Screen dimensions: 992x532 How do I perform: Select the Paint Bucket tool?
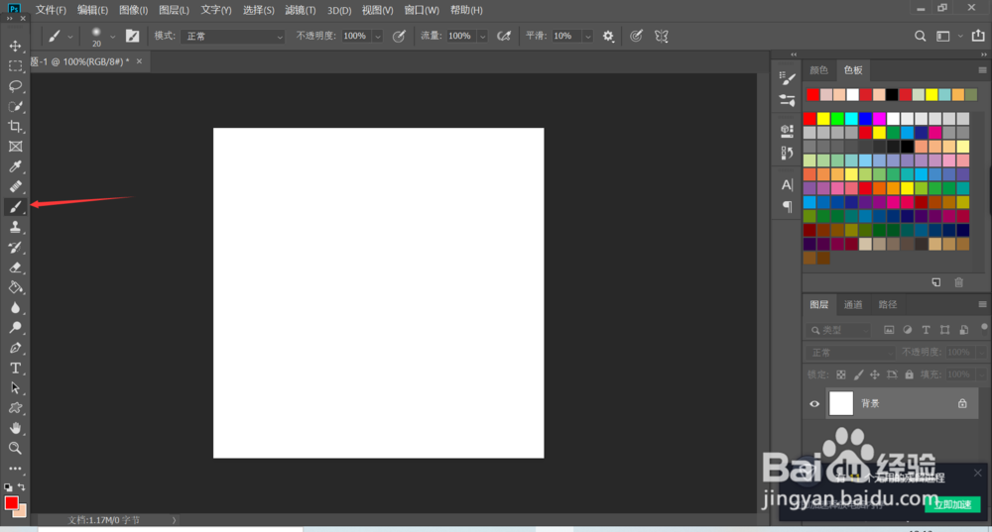pyautogui.click(x=15, y=287)
